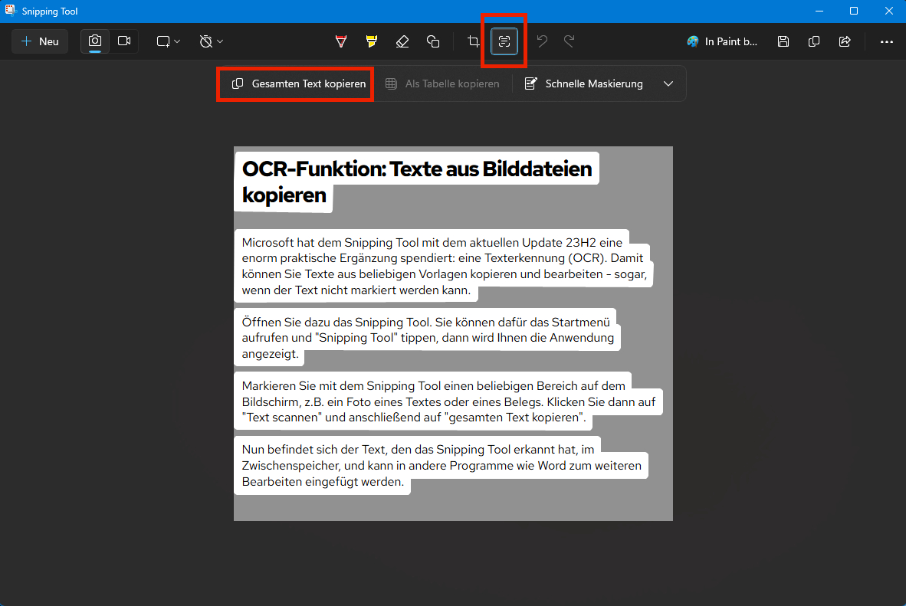This screenshot has width=906, height=606.
Task: Open the delay timer dropdown
Action: pos(211,41)
